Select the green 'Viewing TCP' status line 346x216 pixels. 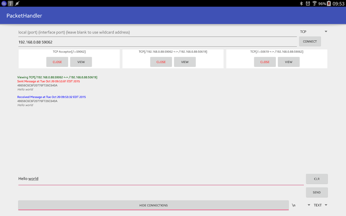pos(57,77)
